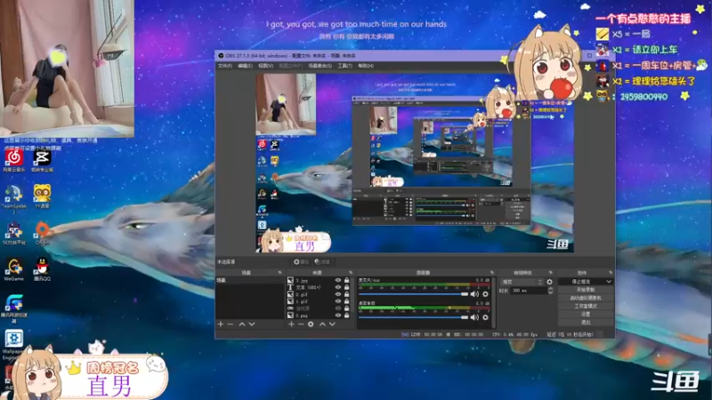Select the 1.gif source row
Image resolution: width=712 pixels, height=400 pixels.
(x=320, y=301)
